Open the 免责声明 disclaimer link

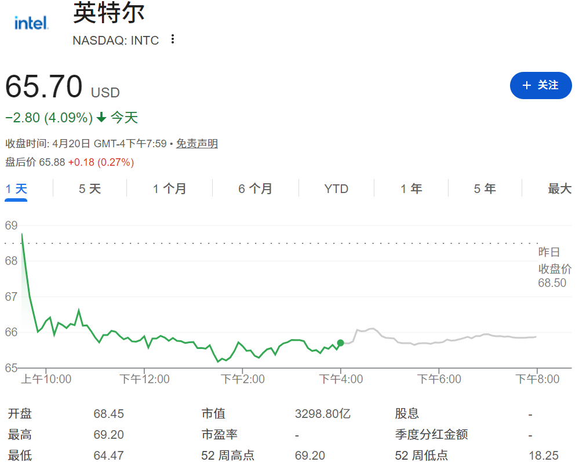(197, 143)
